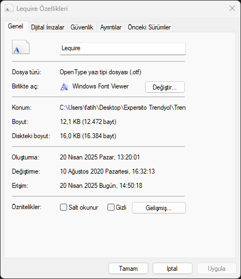Click the title bar font file icon
The image size is (241, 279).
point(9,8)
